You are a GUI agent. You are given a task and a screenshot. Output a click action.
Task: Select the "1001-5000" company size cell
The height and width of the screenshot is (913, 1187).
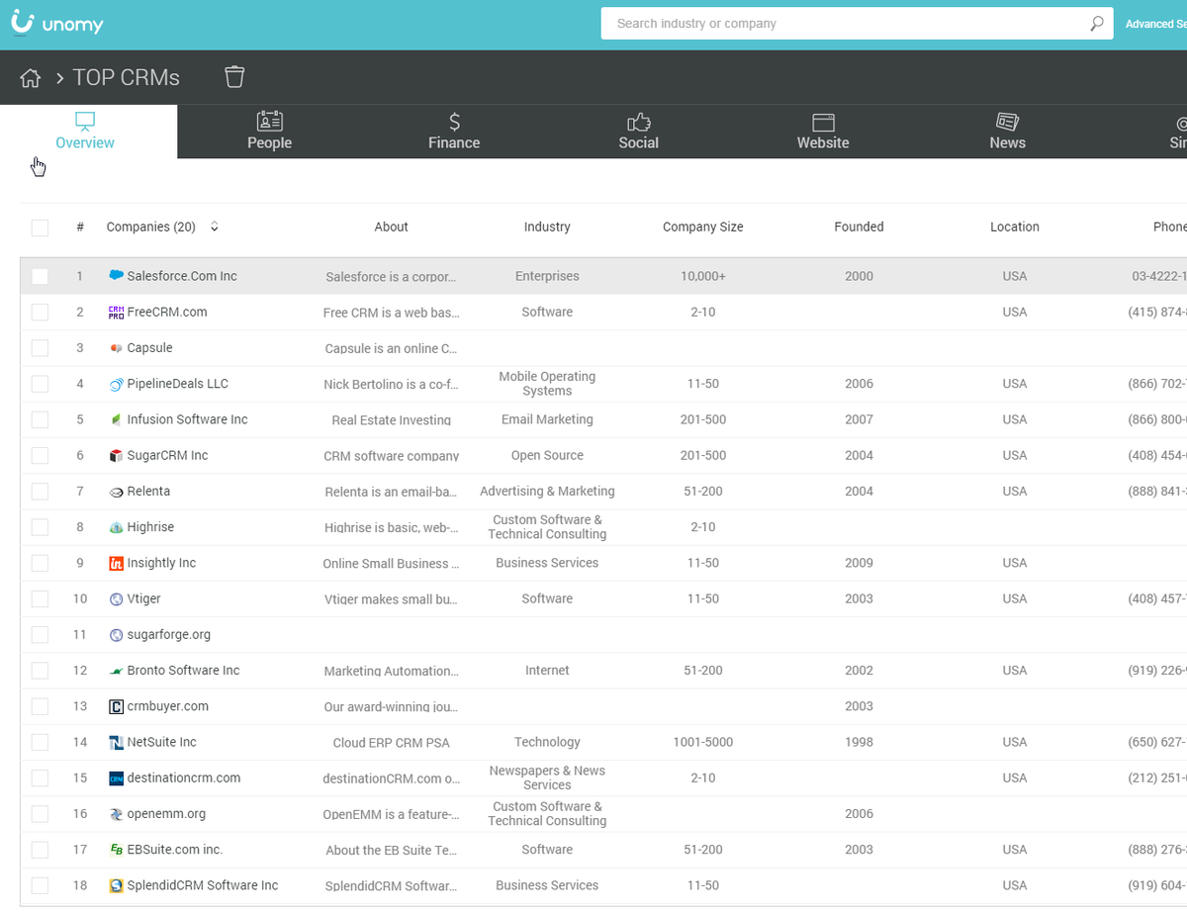703,742
